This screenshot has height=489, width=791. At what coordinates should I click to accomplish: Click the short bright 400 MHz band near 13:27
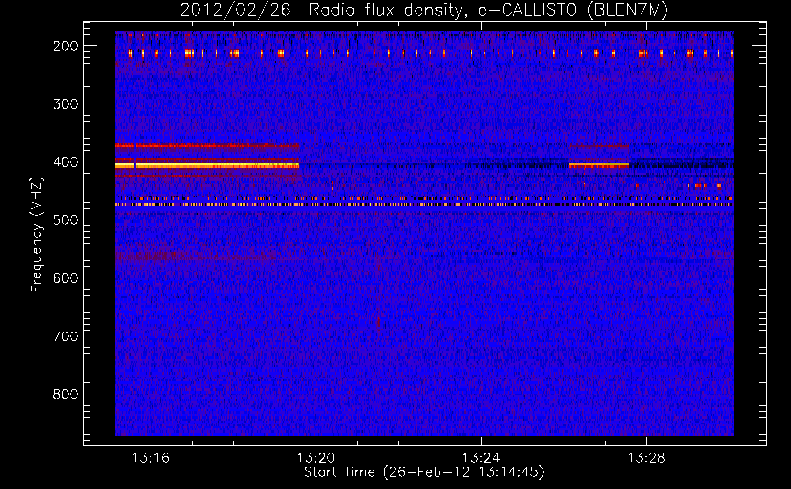(x=599, y=165)
